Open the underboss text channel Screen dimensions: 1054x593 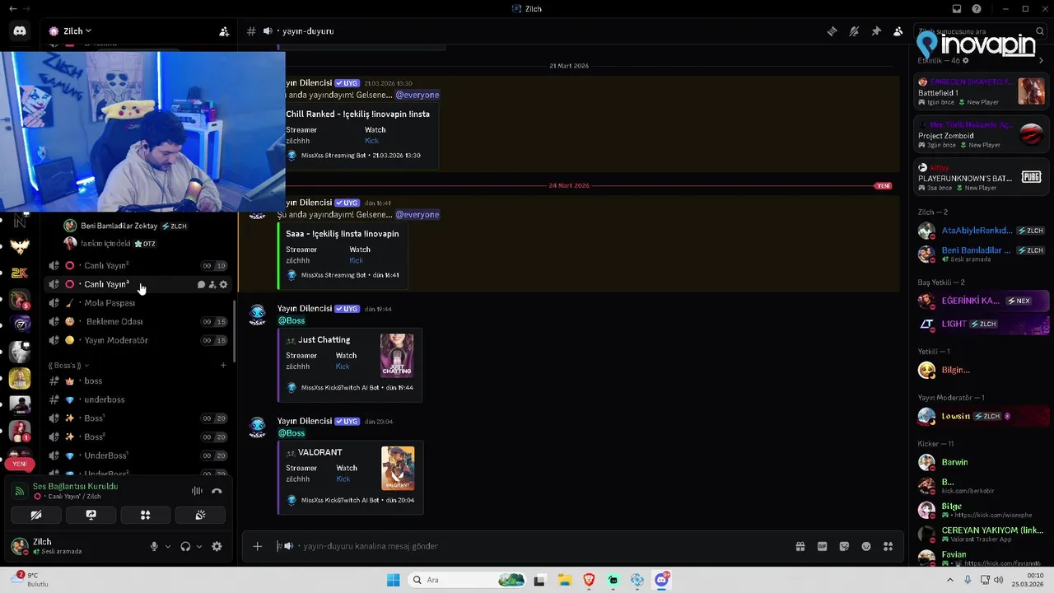(x=136, y=399)
